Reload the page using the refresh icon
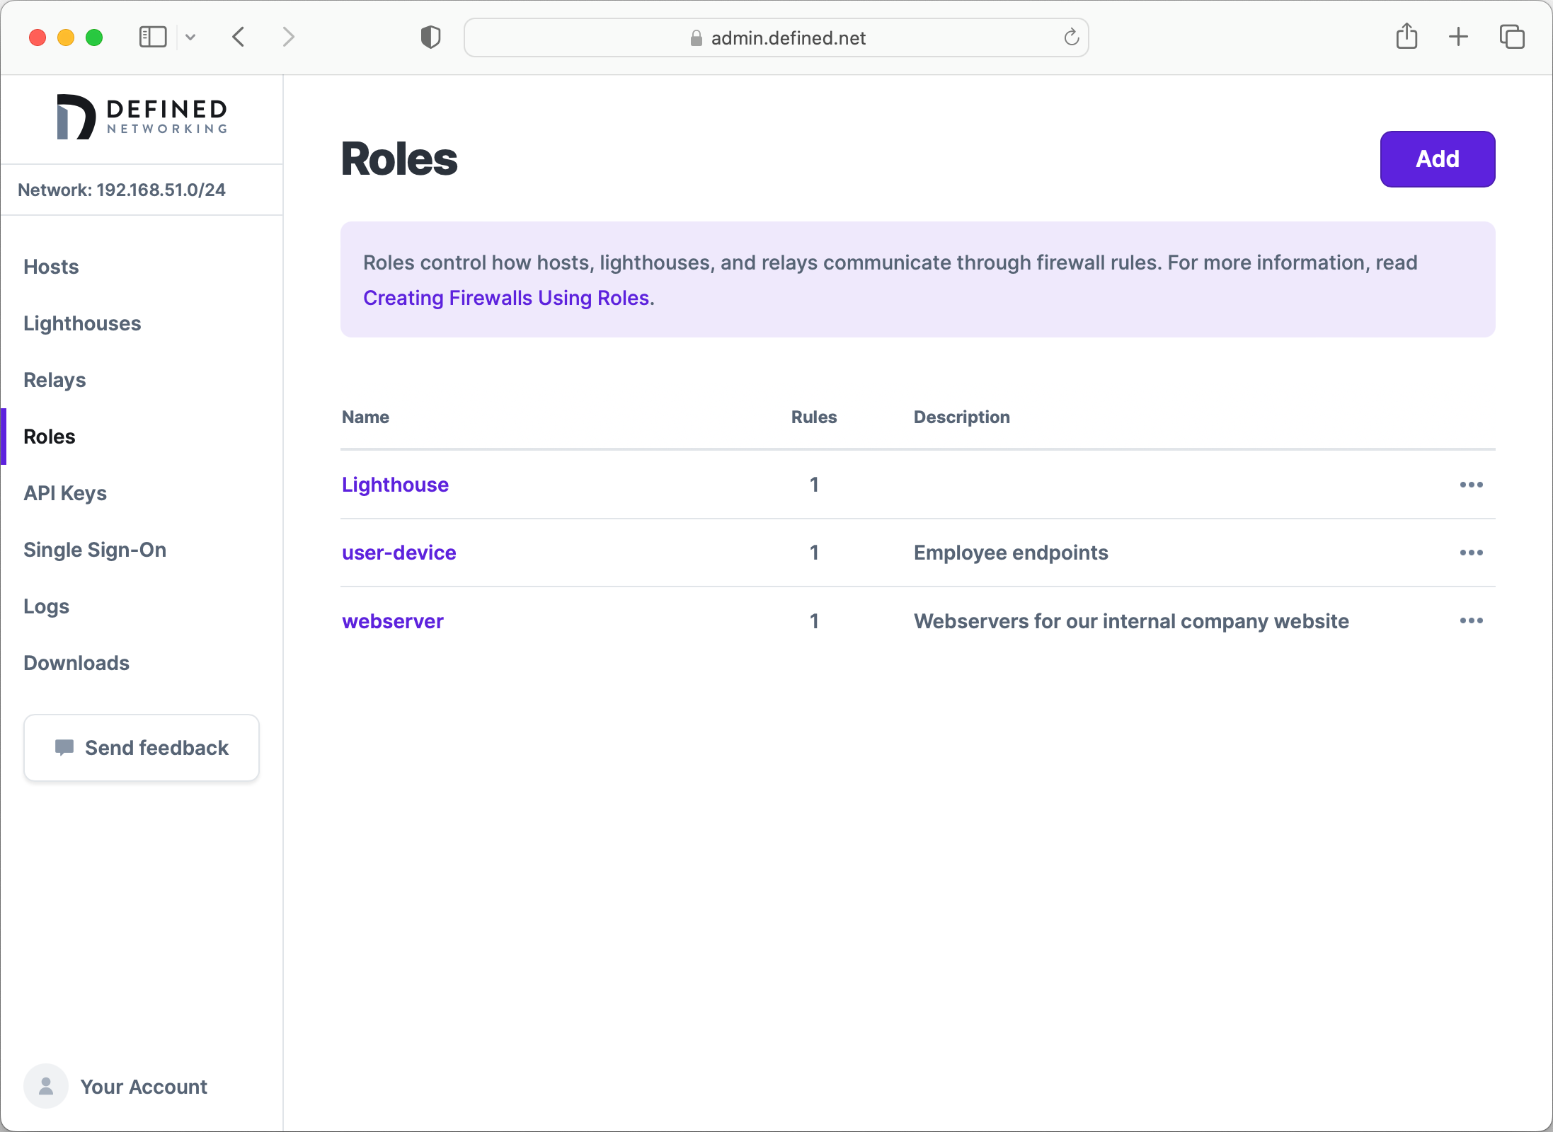 1070,37
